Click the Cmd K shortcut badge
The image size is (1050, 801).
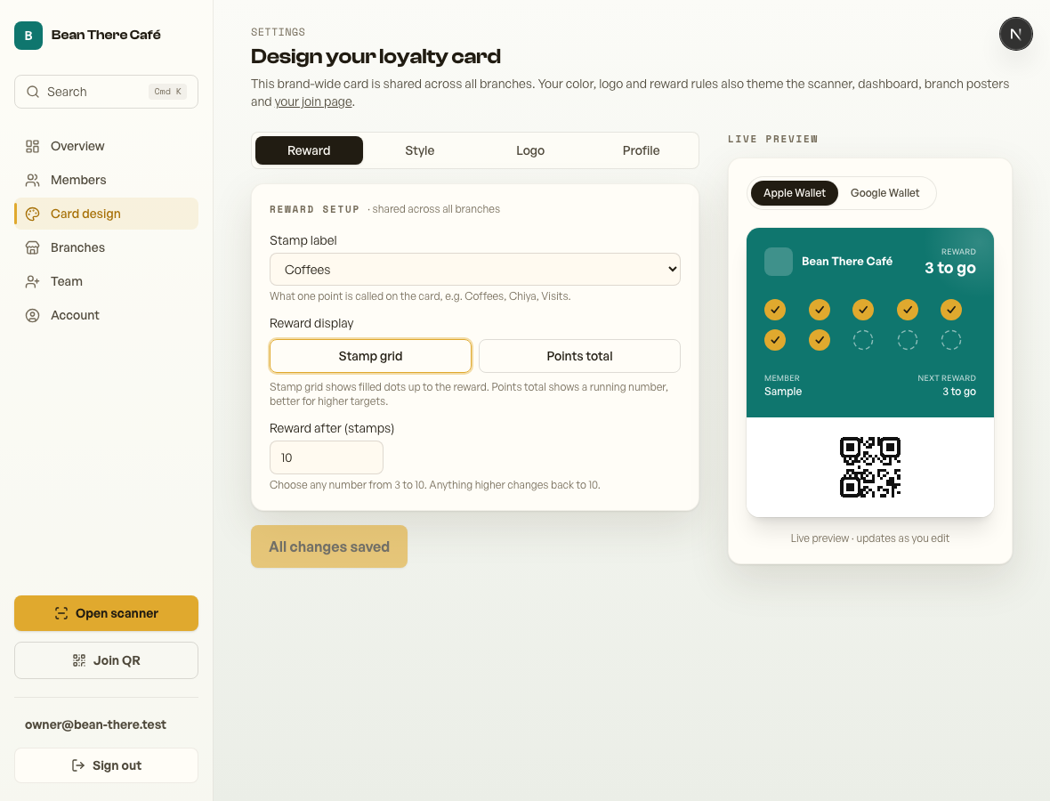pos(167,92)
